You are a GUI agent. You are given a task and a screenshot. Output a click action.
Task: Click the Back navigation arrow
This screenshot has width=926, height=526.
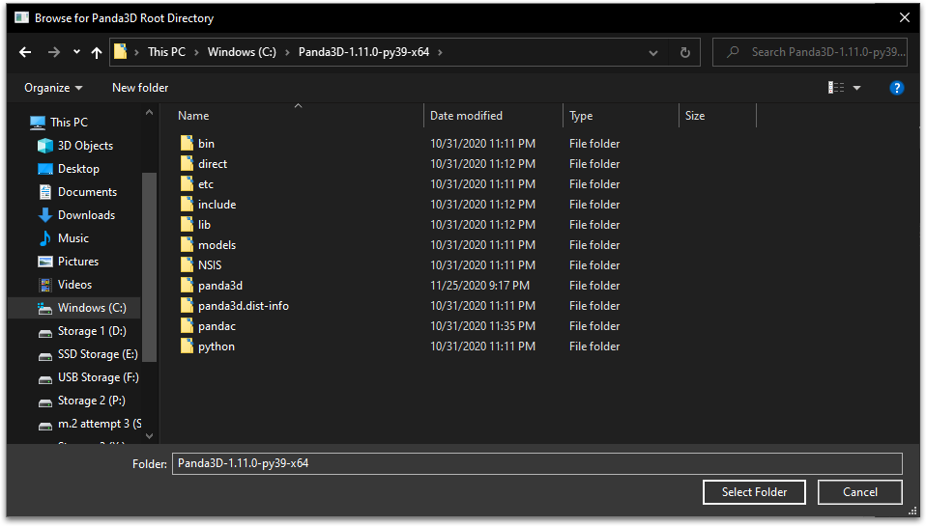(x=25, y=52)
